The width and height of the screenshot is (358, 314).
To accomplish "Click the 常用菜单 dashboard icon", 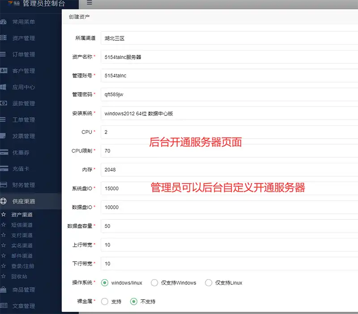I will coord(3,21).
